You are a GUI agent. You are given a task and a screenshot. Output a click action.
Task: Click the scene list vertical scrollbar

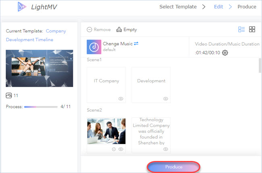tap(260, 65)
